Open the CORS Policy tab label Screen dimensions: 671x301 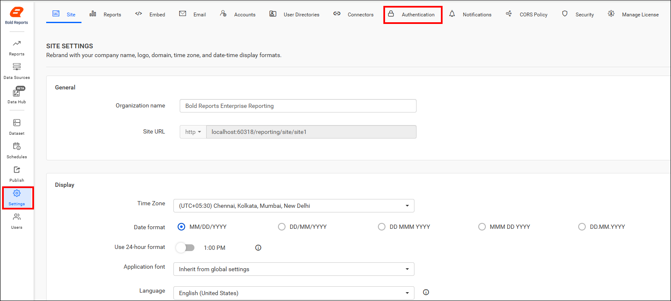[534, 14]
